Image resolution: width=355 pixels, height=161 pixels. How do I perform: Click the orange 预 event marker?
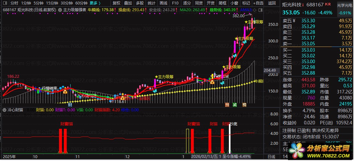click(227, 105)
